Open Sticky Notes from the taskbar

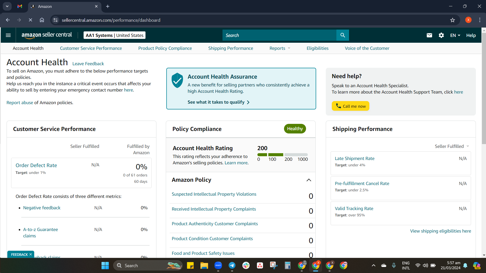190,265
